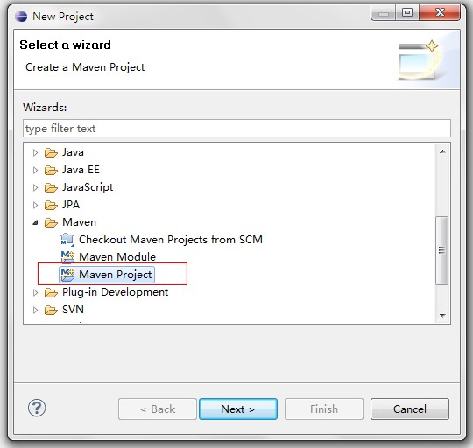The image size is (473, 448).
Task: Click the Java EE folder icon
Action: click(51, 170)
